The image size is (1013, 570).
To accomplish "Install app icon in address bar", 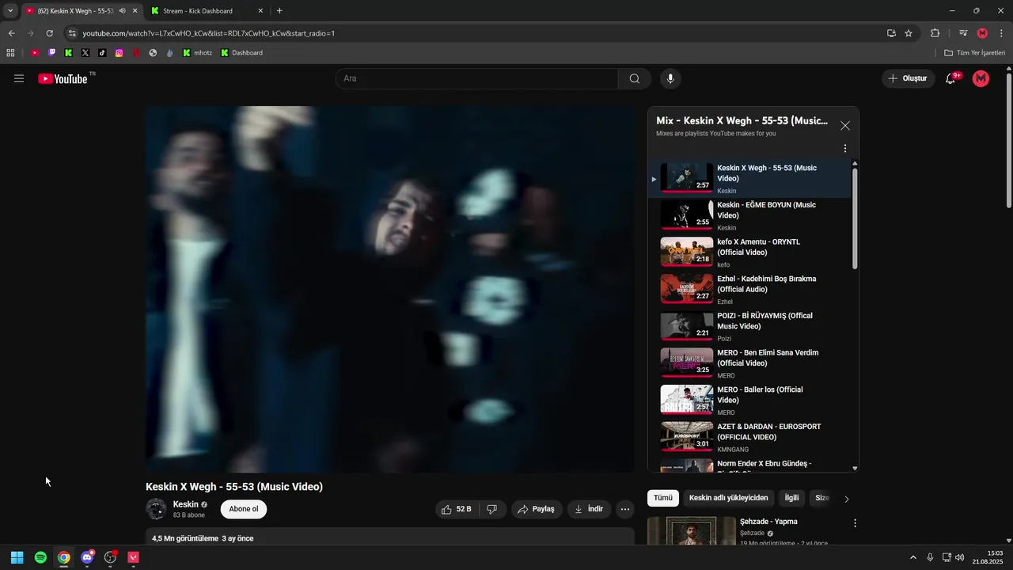I will click(891, 33).
